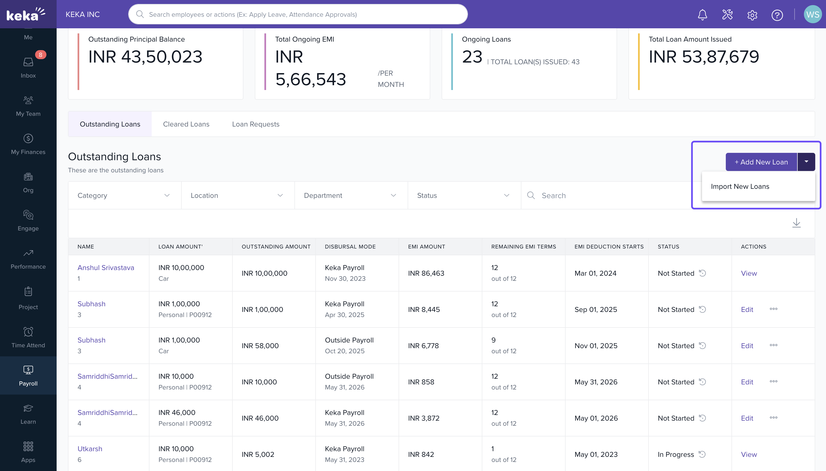Click the tools wrench icon in header
Viewport: 826px width, 471px height.
click(x=727, y=14)
